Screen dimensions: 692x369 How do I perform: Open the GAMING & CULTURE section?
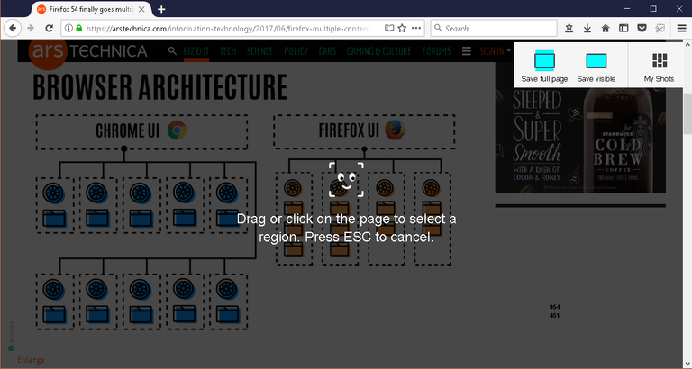coord(378,51)
